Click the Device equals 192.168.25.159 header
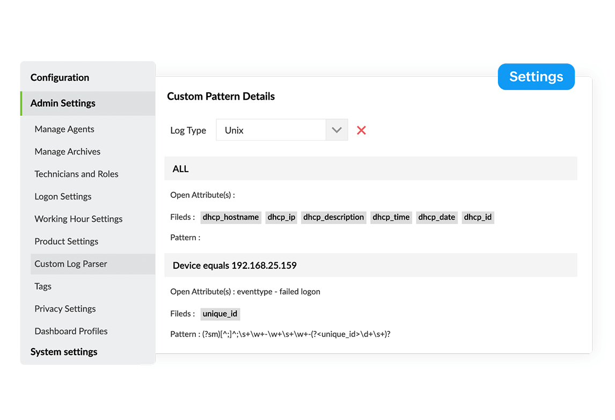Screen dimensions: 615x420 click(x=371, y=265)
